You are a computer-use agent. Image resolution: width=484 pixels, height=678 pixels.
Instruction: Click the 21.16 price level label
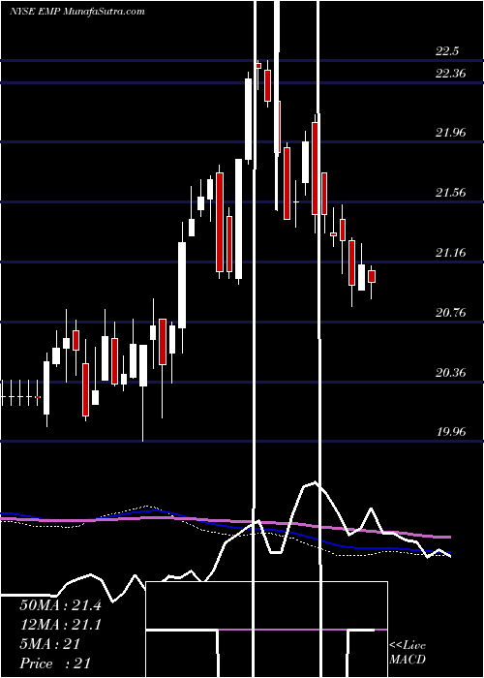451,253
